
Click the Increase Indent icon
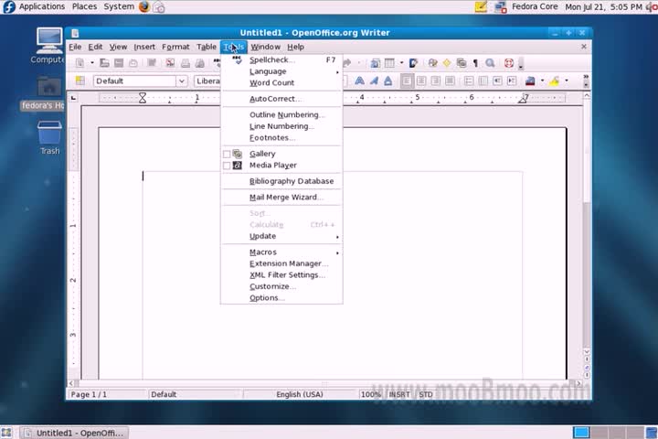512,80
